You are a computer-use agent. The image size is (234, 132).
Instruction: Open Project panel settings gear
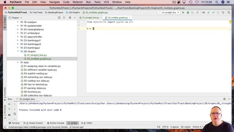pyautogui.click(x=70, y=18)
